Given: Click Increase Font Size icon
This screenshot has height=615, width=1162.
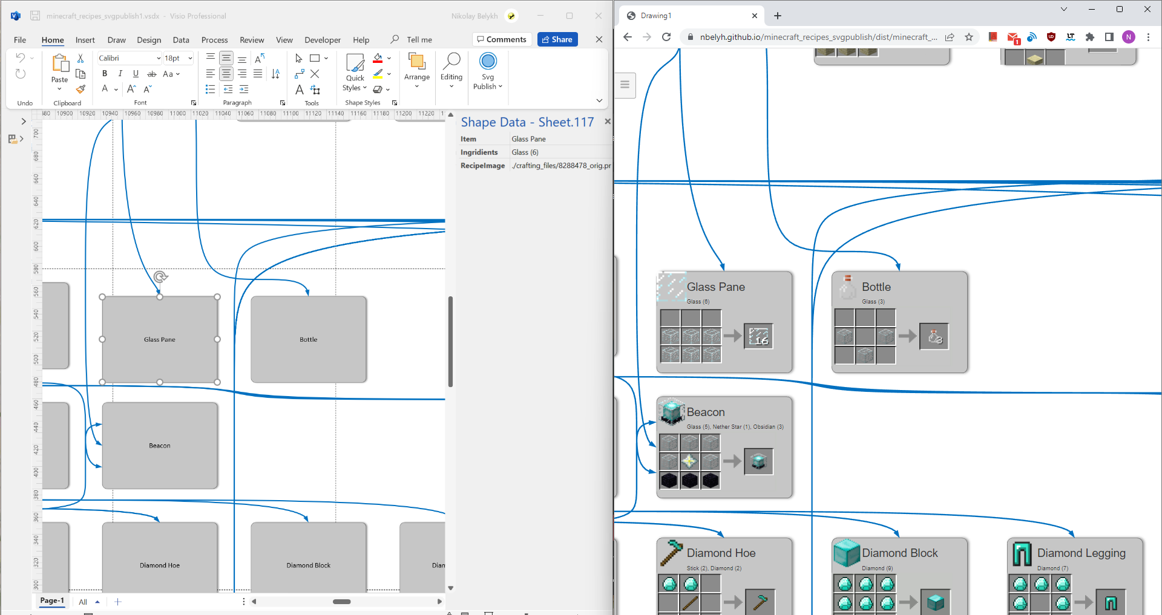Looking at the screenshot, I should pyautogui.click(x=132, y=89).
